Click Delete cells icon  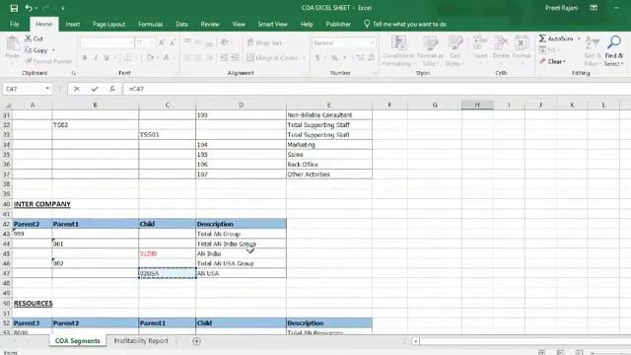(501, 42)
